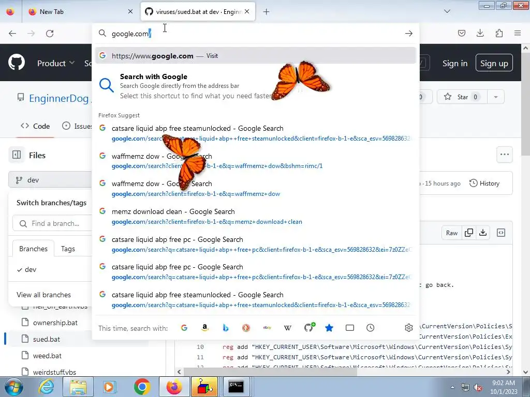Screen dimensions: 530x397
Task: Choose the dev branch entry
Action: point(50,269)
